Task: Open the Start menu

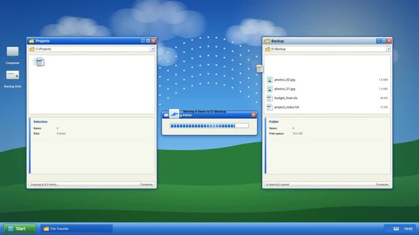Action: 20,228
